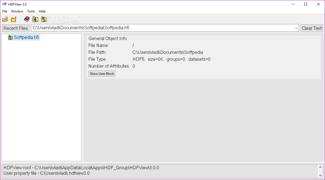This screenshot has width=325, height=180.
Task: Click the 'User property file' status line
Action: [x=46, y=173]
